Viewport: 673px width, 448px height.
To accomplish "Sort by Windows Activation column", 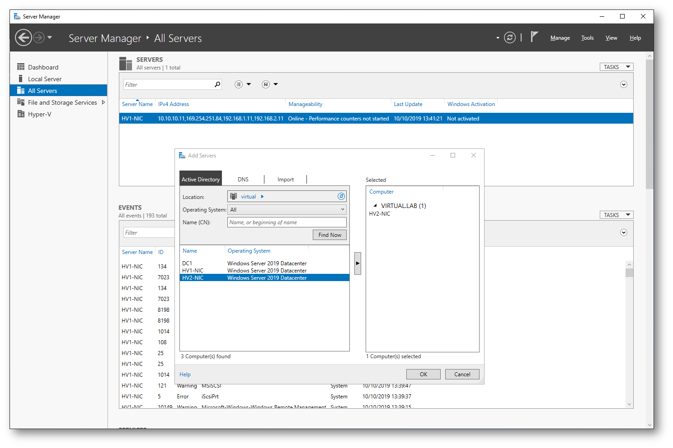I will tap(471, 104).
